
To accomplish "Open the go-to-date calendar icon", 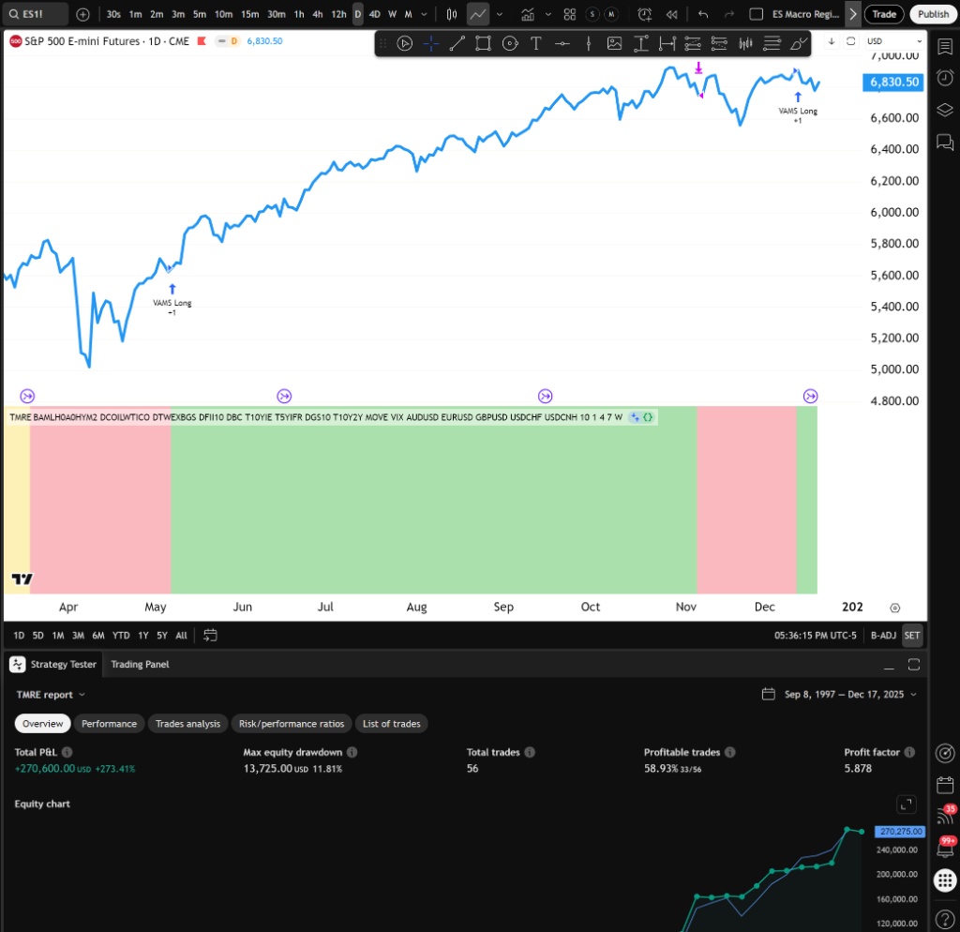I will click(211, 635).
